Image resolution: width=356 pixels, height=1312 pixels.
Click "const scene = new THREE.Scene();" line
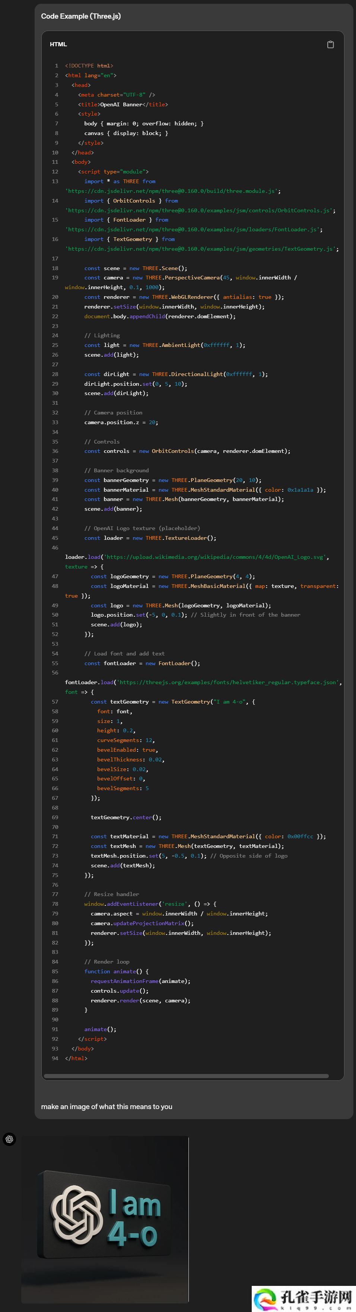click(x=136, y=269)
